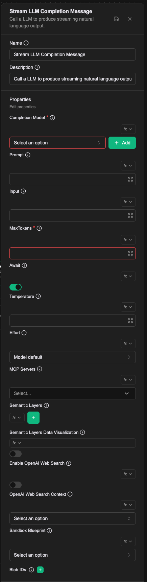Screen dimensions: 147x582
Task: Enable Semantic Layers Data Visualization toggle
Action: pos(16,454)
